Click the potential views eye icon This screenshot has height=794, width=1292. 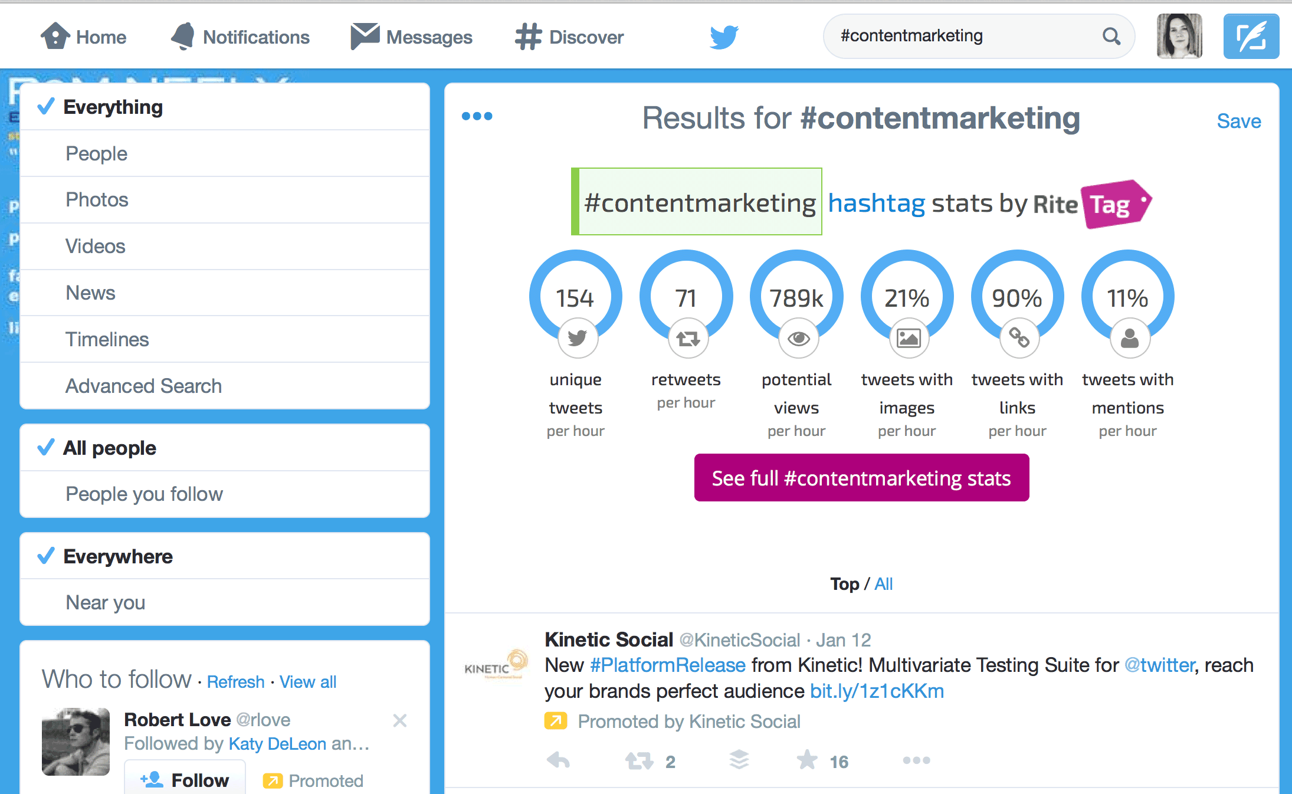799,339
